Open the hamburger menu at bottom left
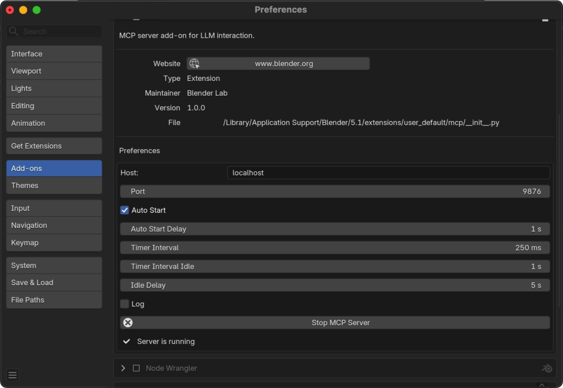The height and width of the screenshot is (388, 563). [x=13, y=375]
